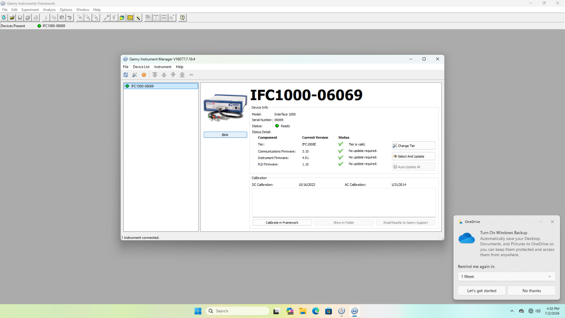Image resolution: width=565 pixels, height=318 pixels.
Task: Close the OneDrive notification
Action: pyautogui.click(x=552, y=222)
